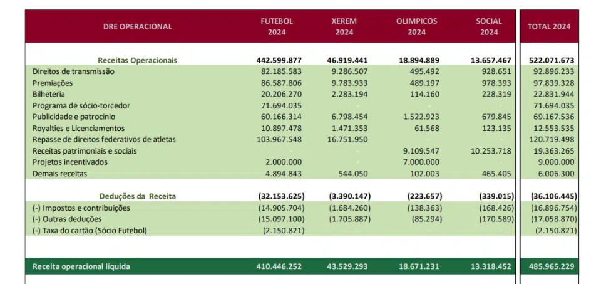Select the XEREM 2024 column header
The image size is (601, 284).
344,27
